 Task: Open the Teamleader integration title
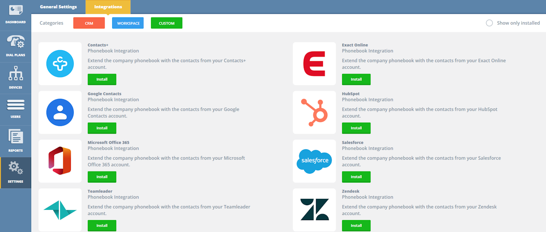pyautogui.click(x=100, y=191)
